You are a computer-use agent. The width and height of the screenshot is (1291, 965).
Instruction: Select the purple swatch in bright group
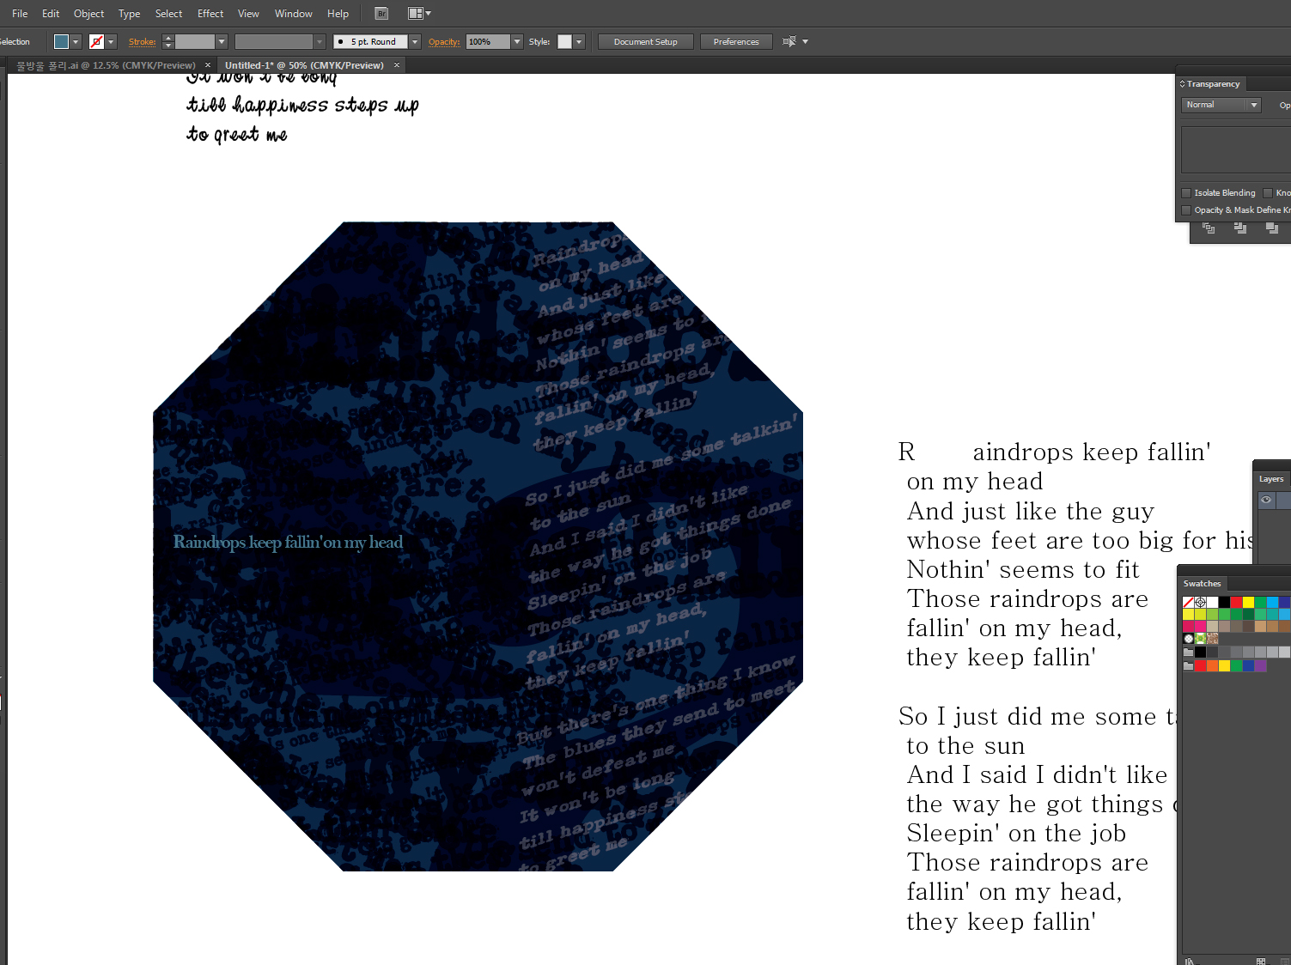click(x=1260, y=665)
